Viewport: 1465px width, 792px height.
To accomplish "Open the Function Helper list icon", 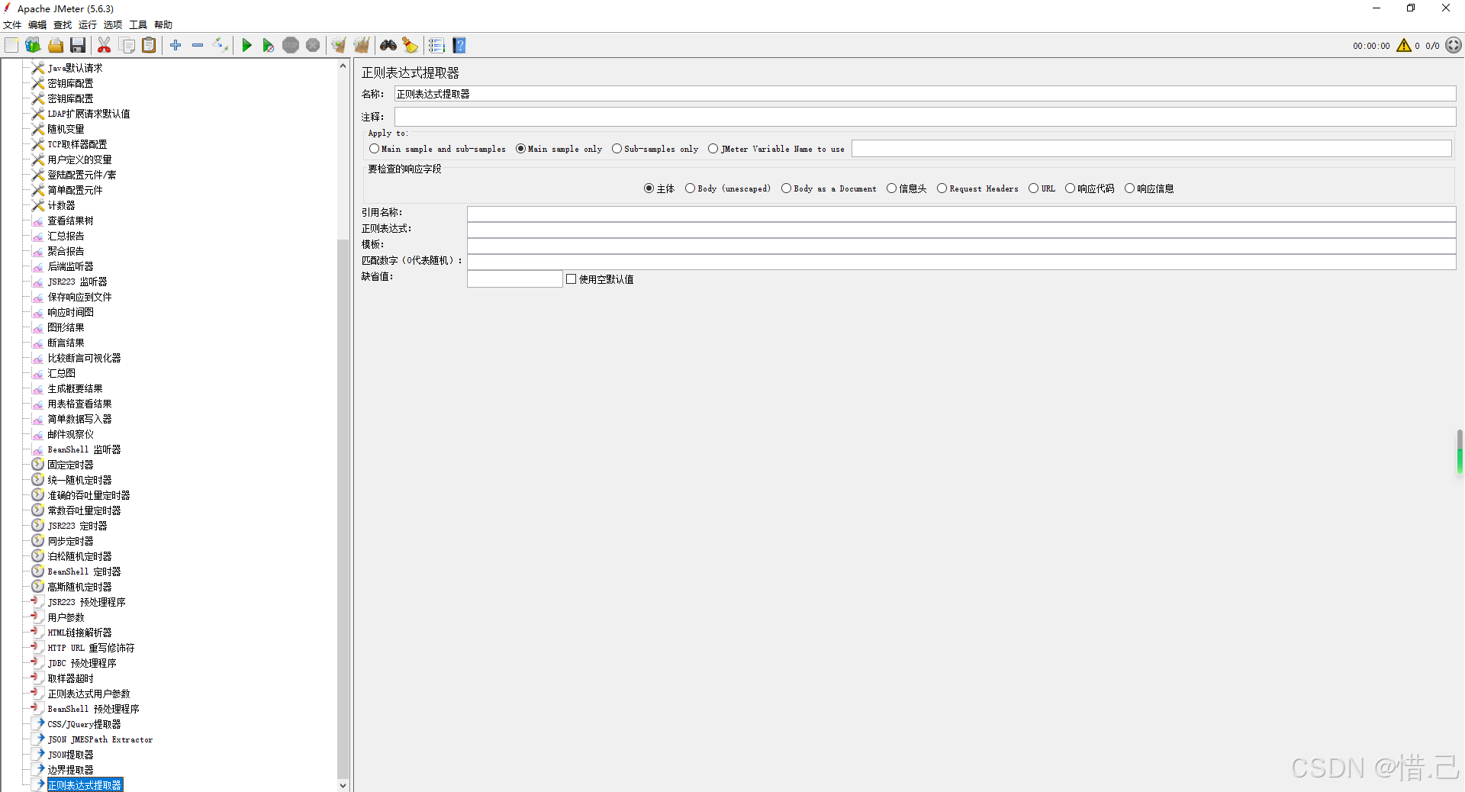I will click(x=436, y=46).
